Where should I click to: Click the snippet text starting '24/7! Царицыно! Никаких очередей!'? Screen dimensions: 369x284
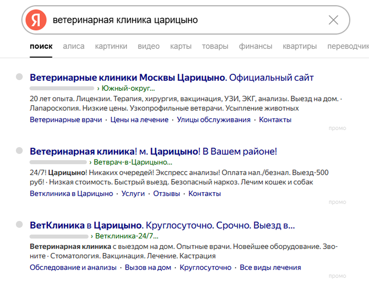click(179, 177)
